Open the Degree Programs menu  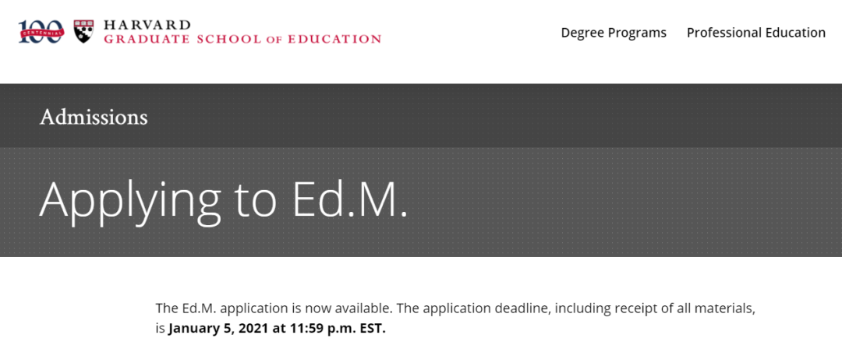(x=614, y=33)
